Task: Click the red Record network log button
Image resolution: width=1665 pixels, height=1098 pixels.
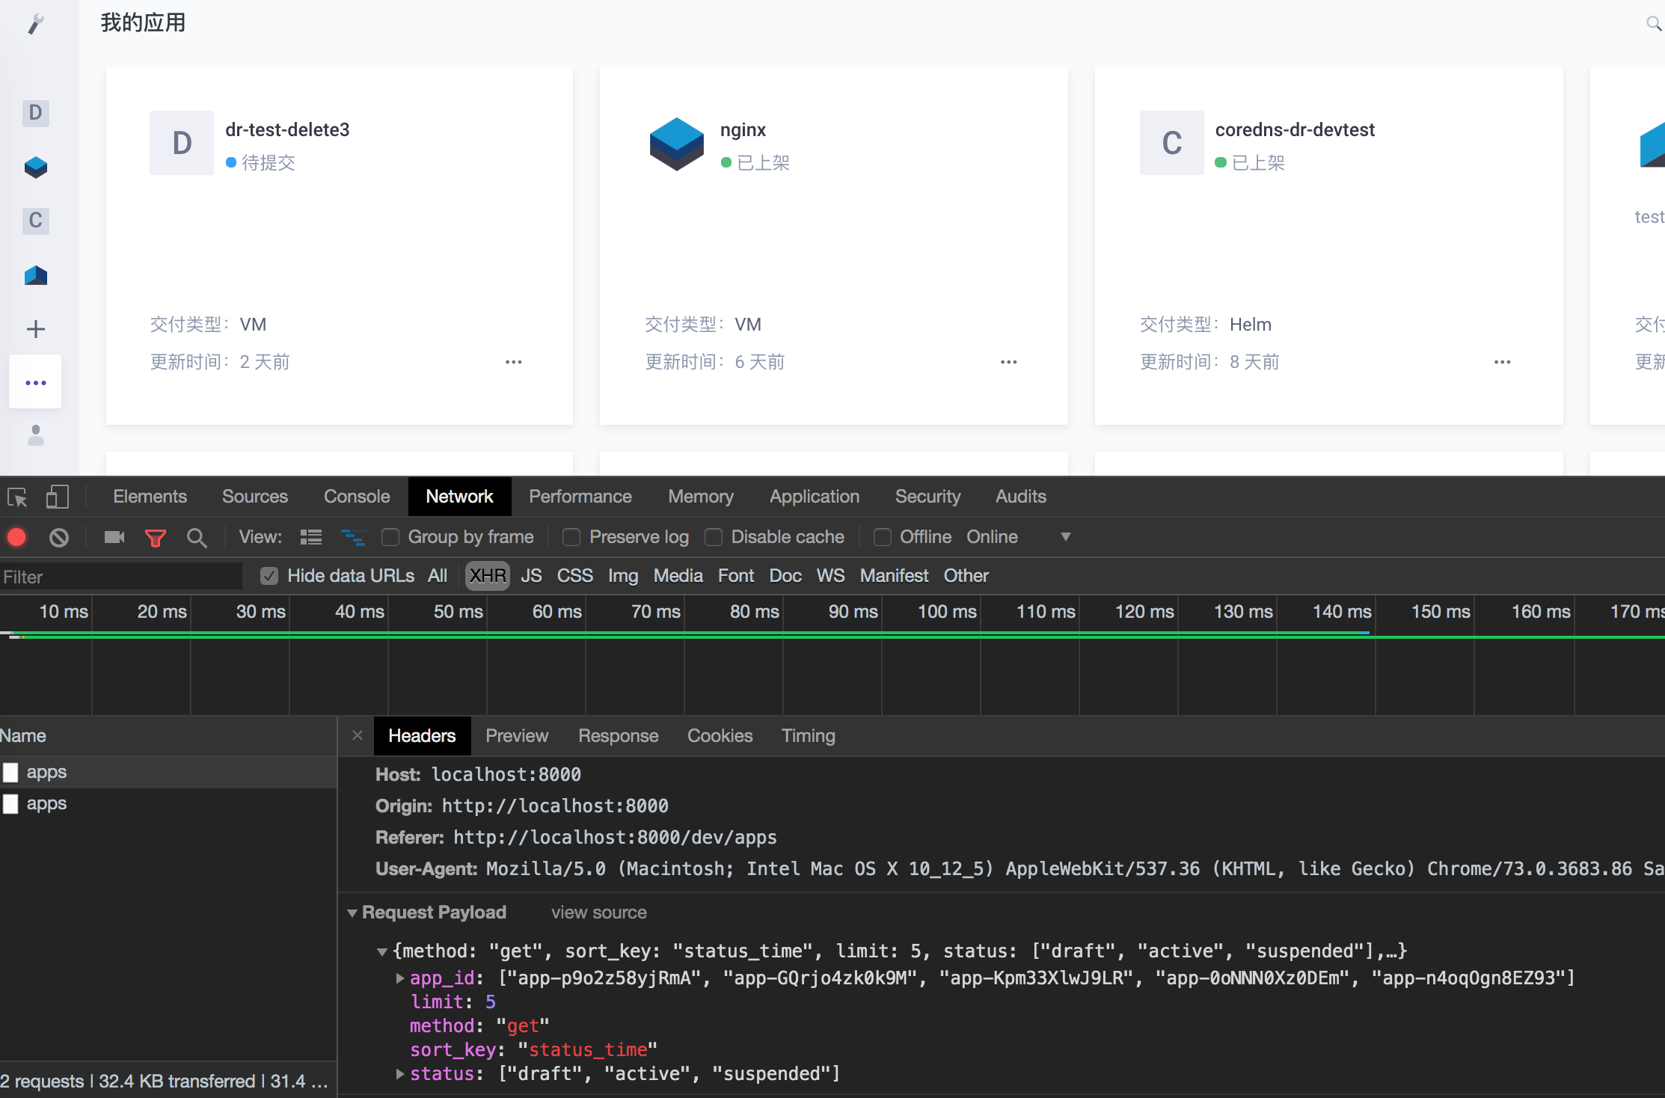Action: pos(16,537)
